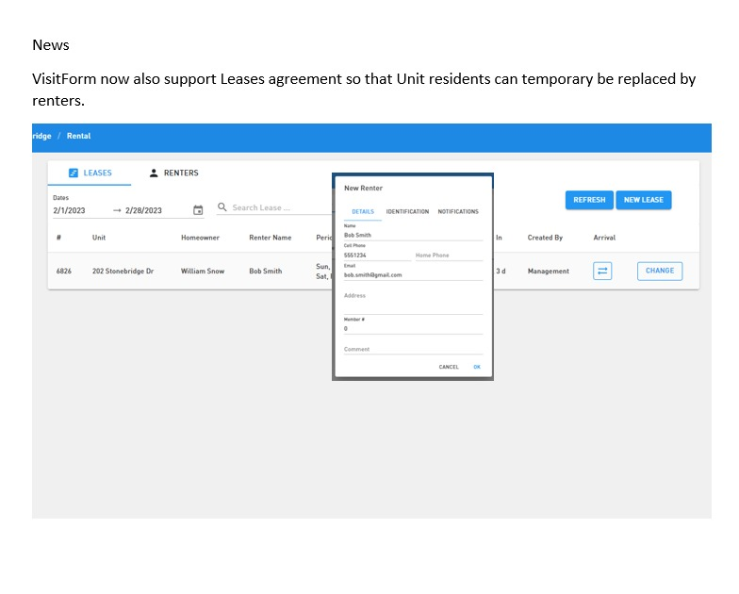Click the arrival swap arrows icon
This screenshot has width=739, height=594.
coord(602,272)
